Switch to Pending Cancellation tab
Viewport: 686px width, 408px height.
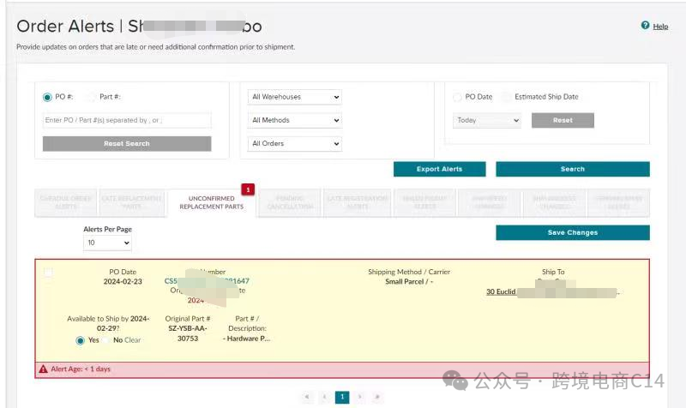(290, 202)
